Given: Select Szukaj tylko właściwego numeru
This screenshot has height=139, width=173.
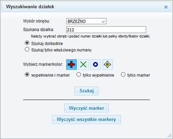Looking at the screenshot, I should pyautogui.click(x=27, y=50).
